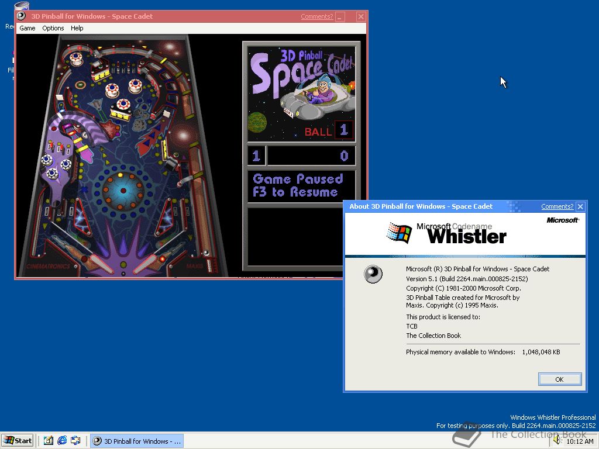Click Windows Whistler Professional desktop text

[553, 417]
